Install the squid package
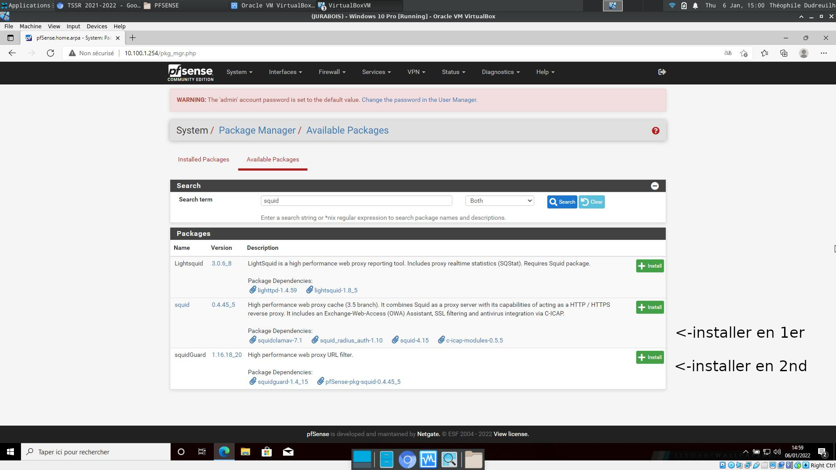 click(x=650, y=307)
